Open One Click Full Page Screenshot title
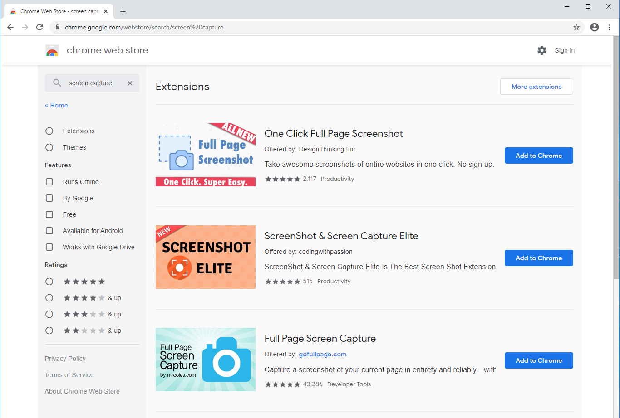 coord(334,133)
